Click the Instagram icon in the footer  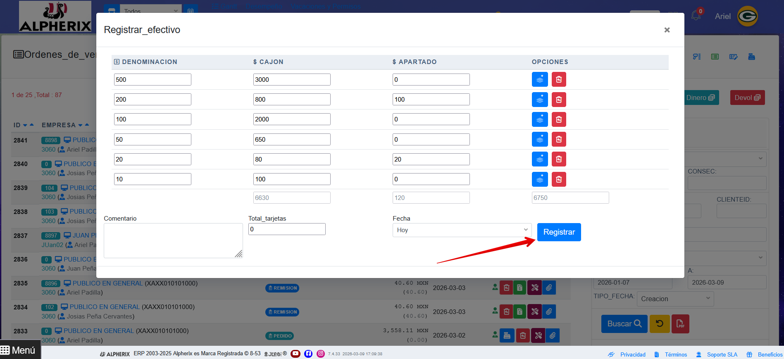321,354
